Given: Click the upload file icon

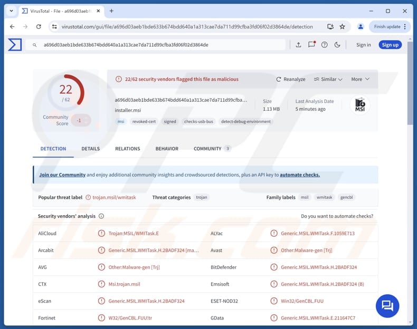Looking at the screenshot, I should click(x=298, y=45).
